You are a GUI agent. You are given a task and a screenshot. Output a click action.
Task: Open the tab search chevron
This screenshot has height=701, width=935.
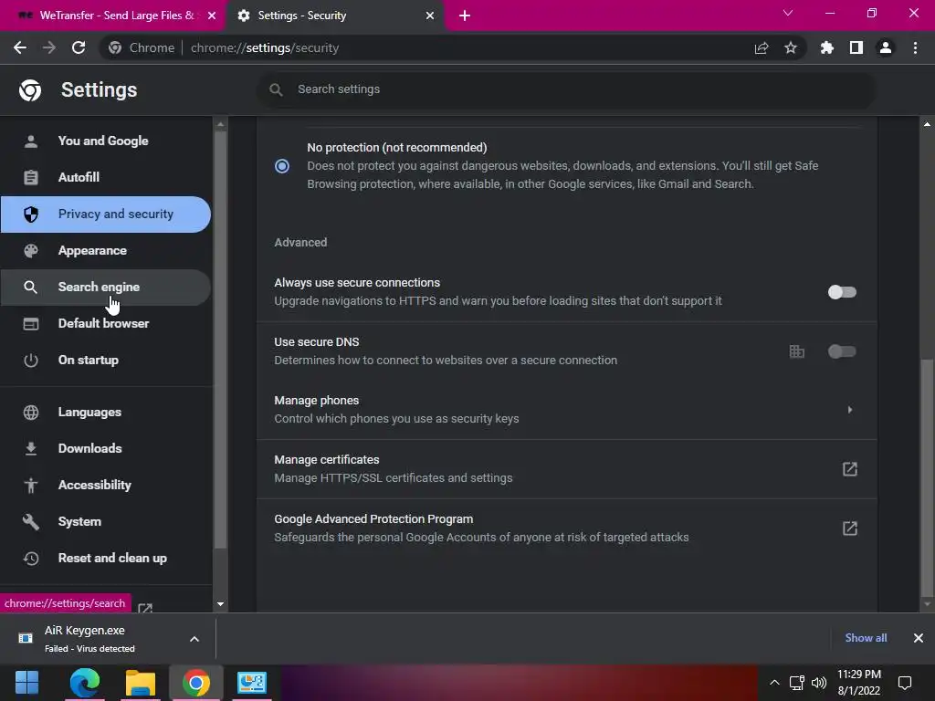788,13
